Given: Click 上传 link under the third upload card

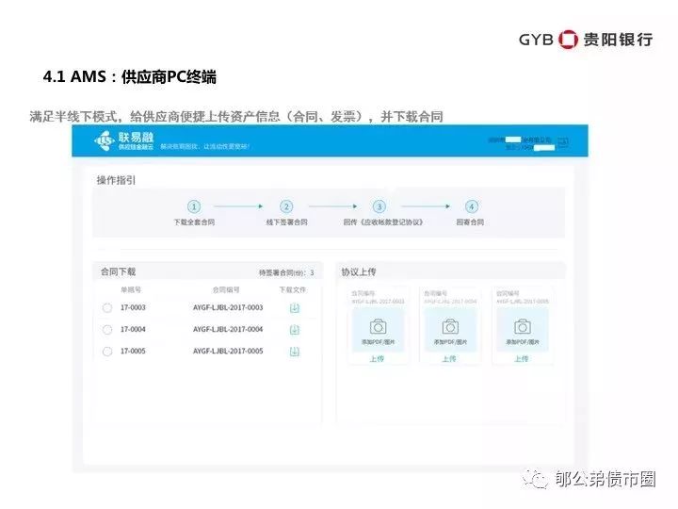Looking at the screenshot, I should point(523,359).
